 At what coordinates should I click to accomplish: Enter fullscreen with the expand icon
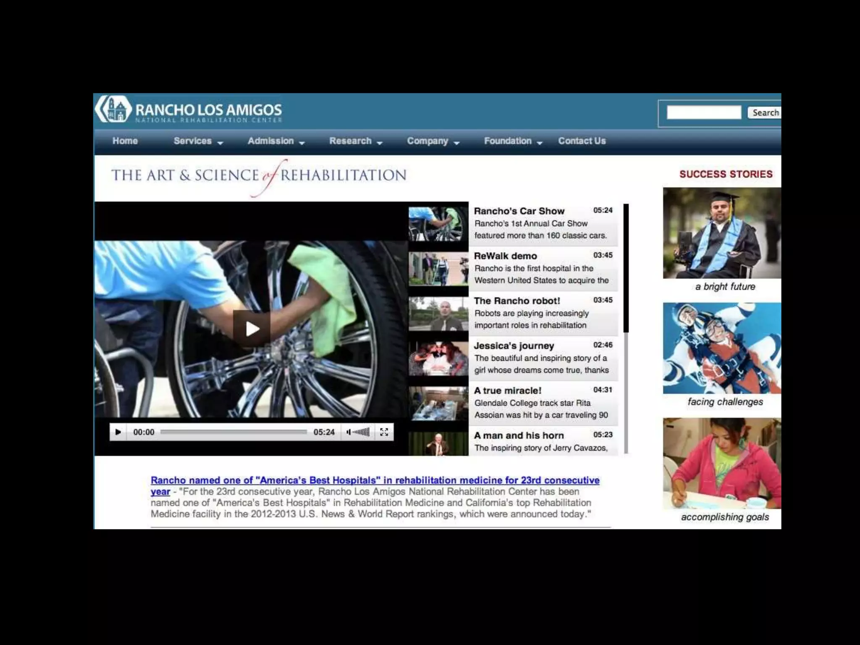point(384,432)
